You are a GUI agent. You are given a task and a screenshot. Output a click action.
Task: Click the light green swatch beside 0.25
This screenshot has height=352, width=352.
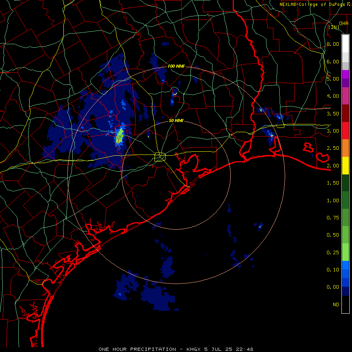[345, 252]
